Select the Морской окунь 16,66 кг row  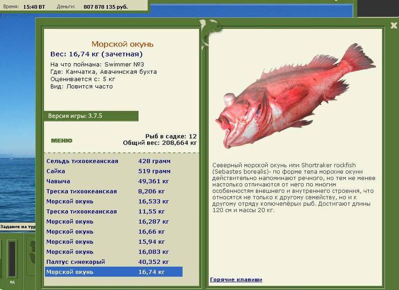114,232
